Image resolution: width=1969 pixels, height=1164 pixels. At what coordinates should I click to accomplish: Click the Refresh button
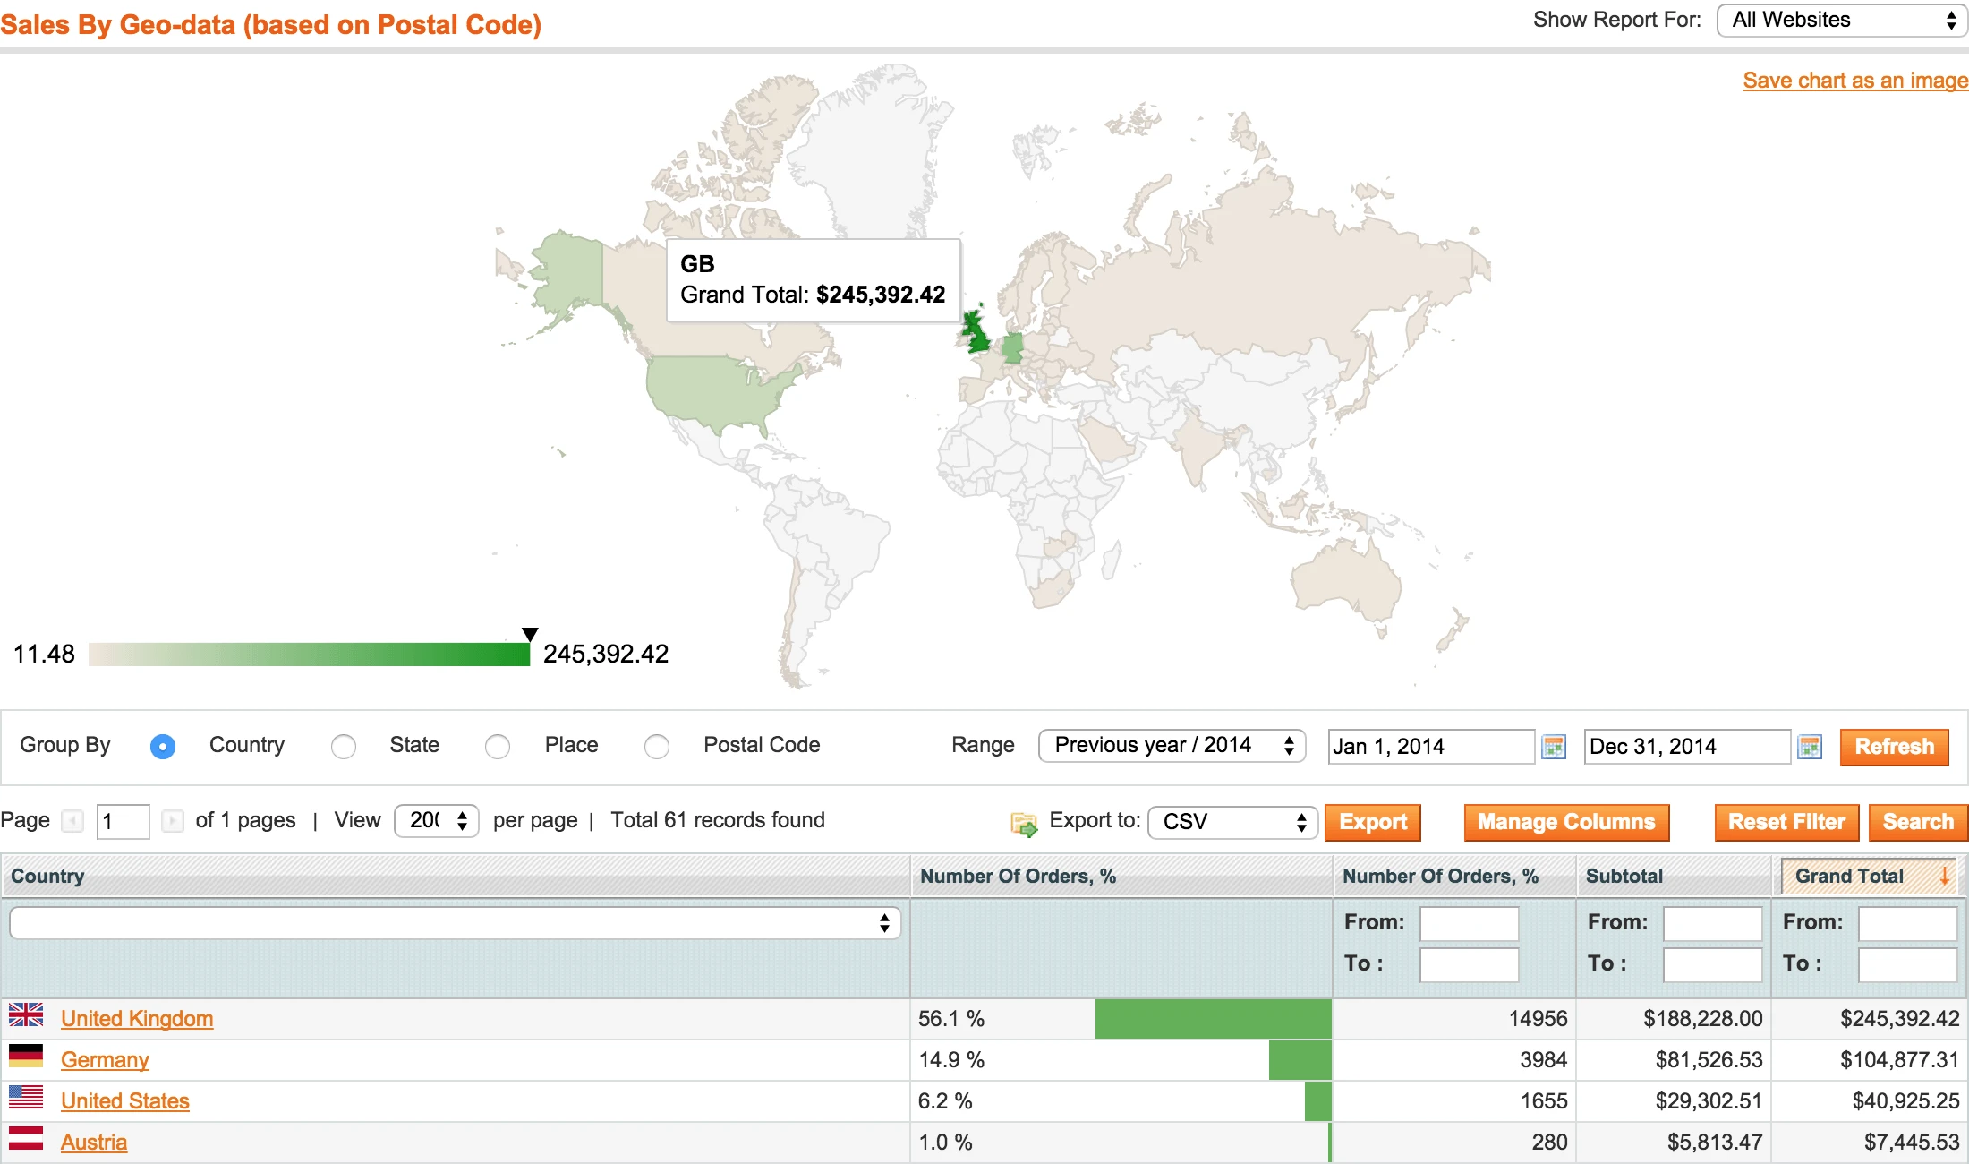point(1894,747)
